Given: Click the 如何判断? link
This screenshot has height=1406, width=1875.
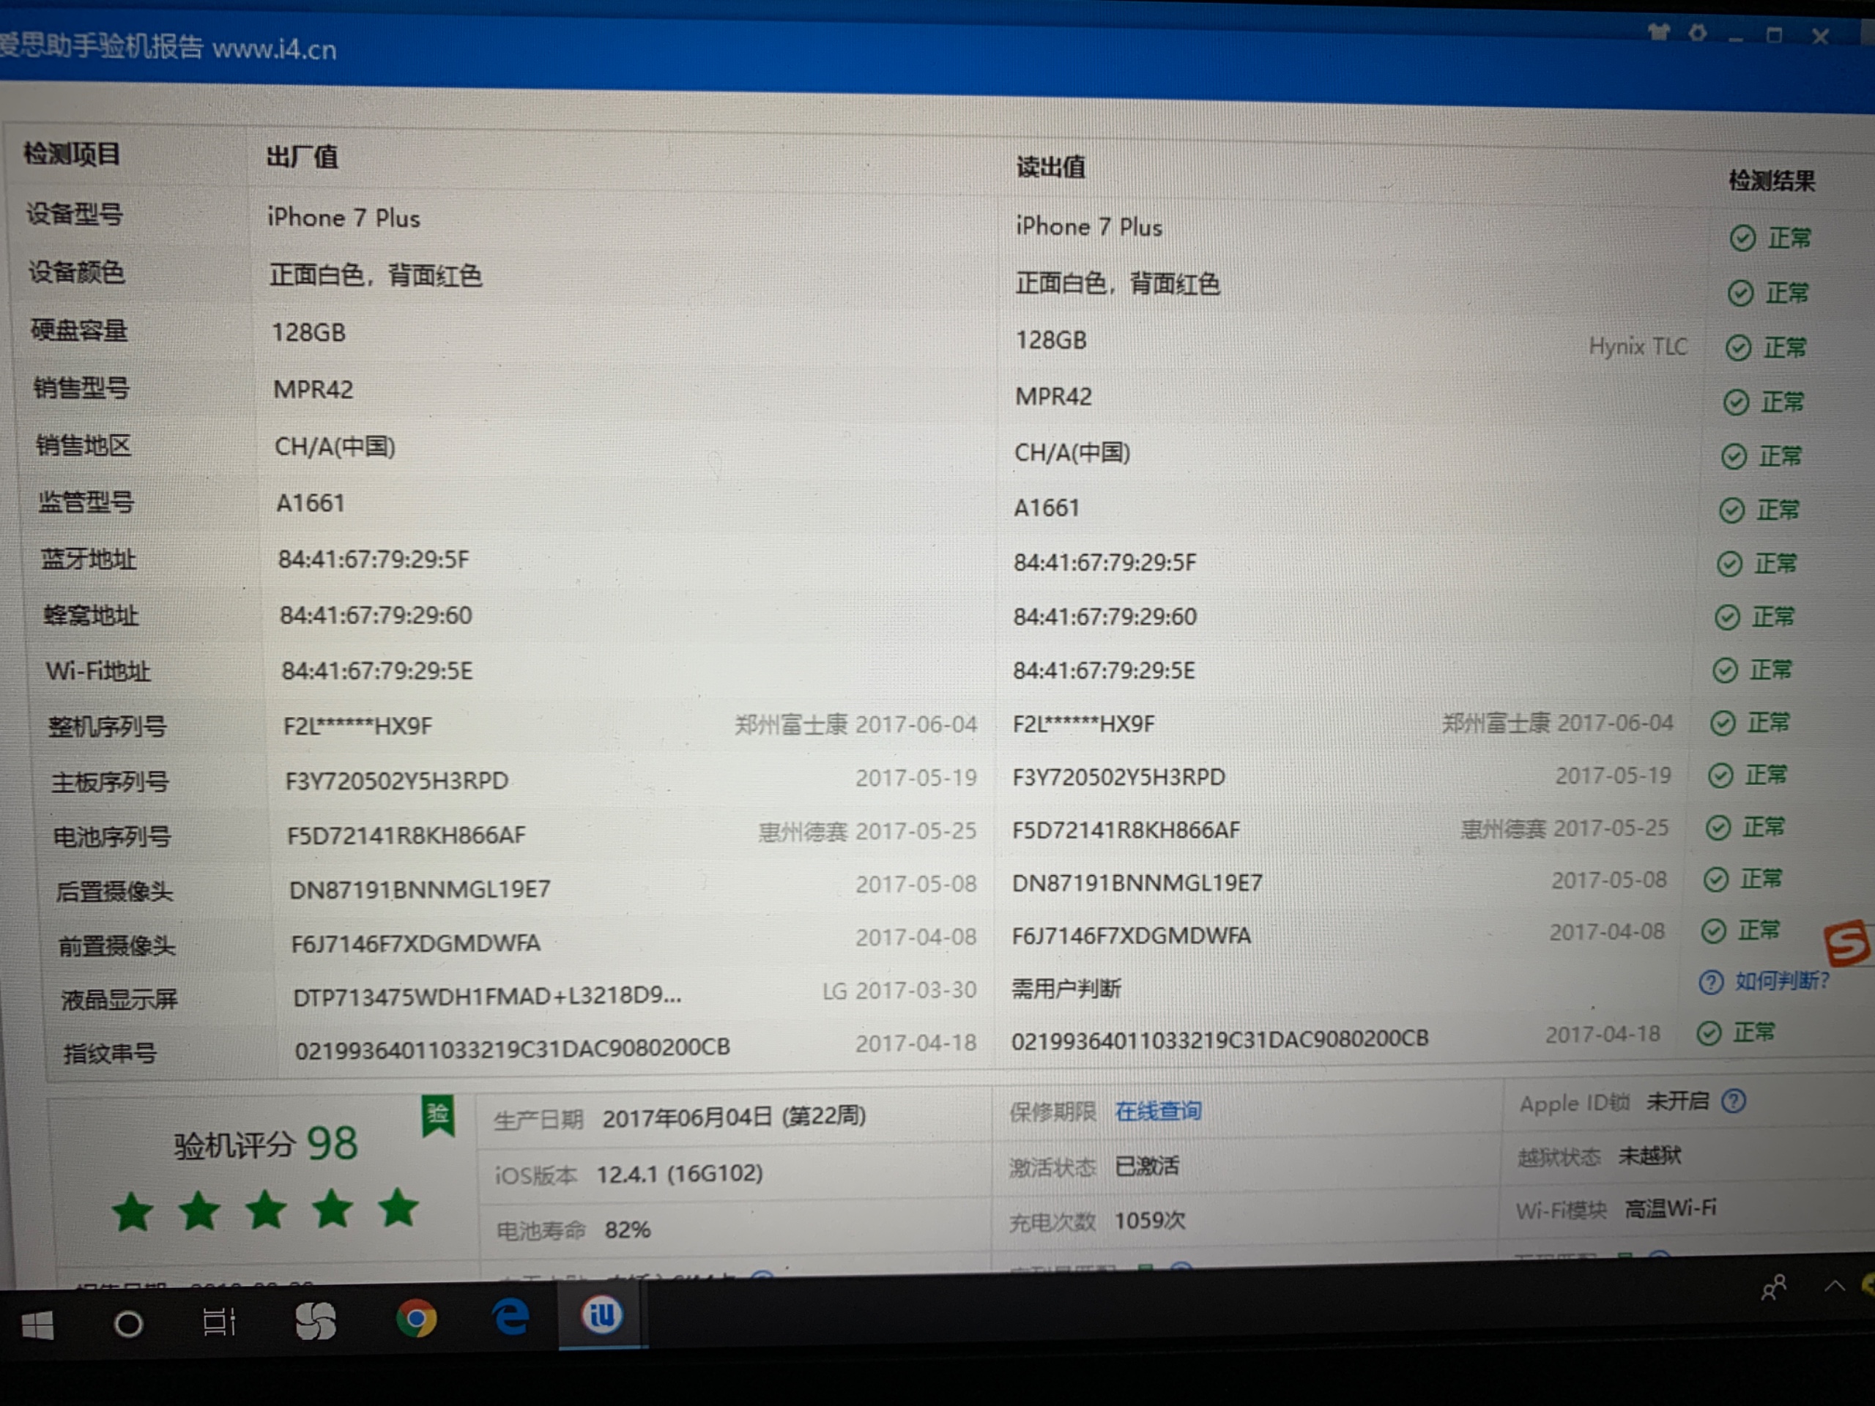Looking at the screenshot, I should point(1782,981).
